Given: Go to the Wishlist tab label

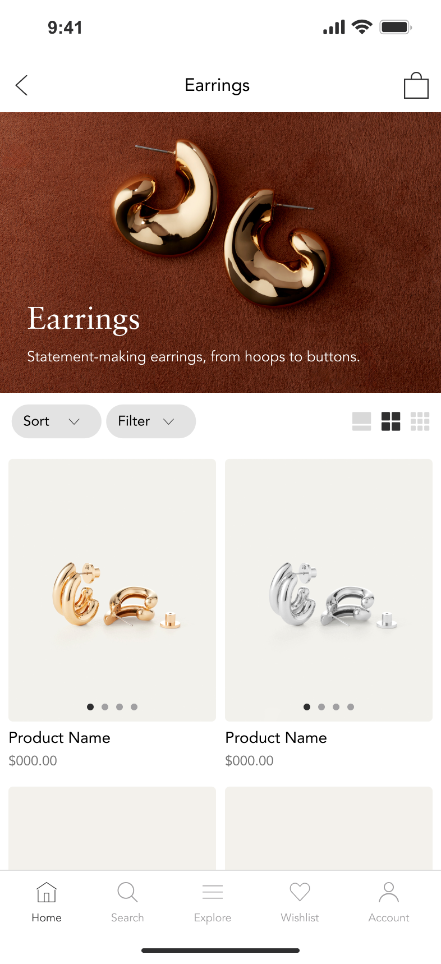Looking at the screenshot, I should [300, 917].
